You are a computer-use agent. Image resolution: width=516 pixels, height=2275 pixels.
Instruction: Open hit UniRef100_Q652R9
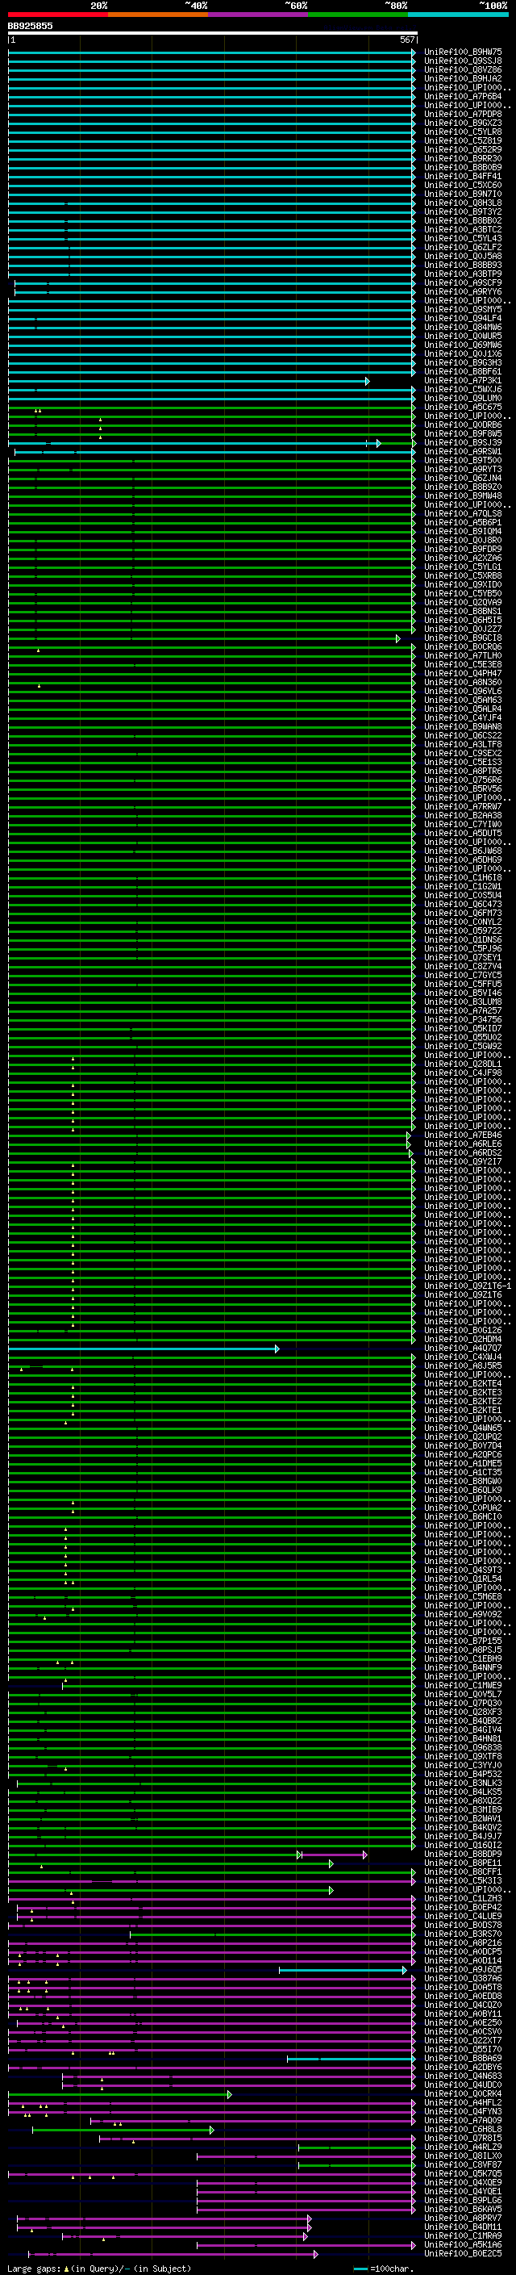[462, 149]
